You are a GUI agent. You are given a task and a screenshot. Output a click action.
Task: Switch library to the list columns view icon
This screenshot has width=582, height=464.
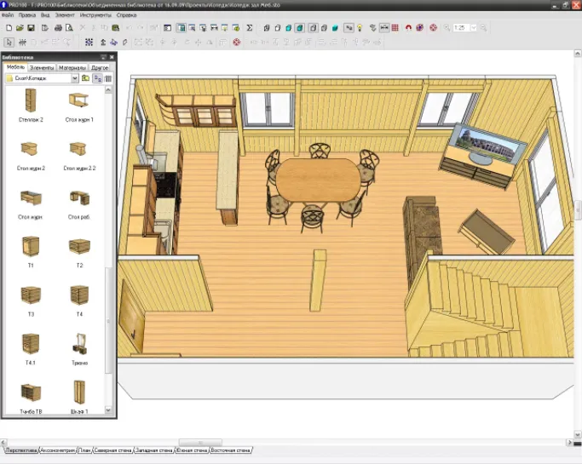(108, 78)
